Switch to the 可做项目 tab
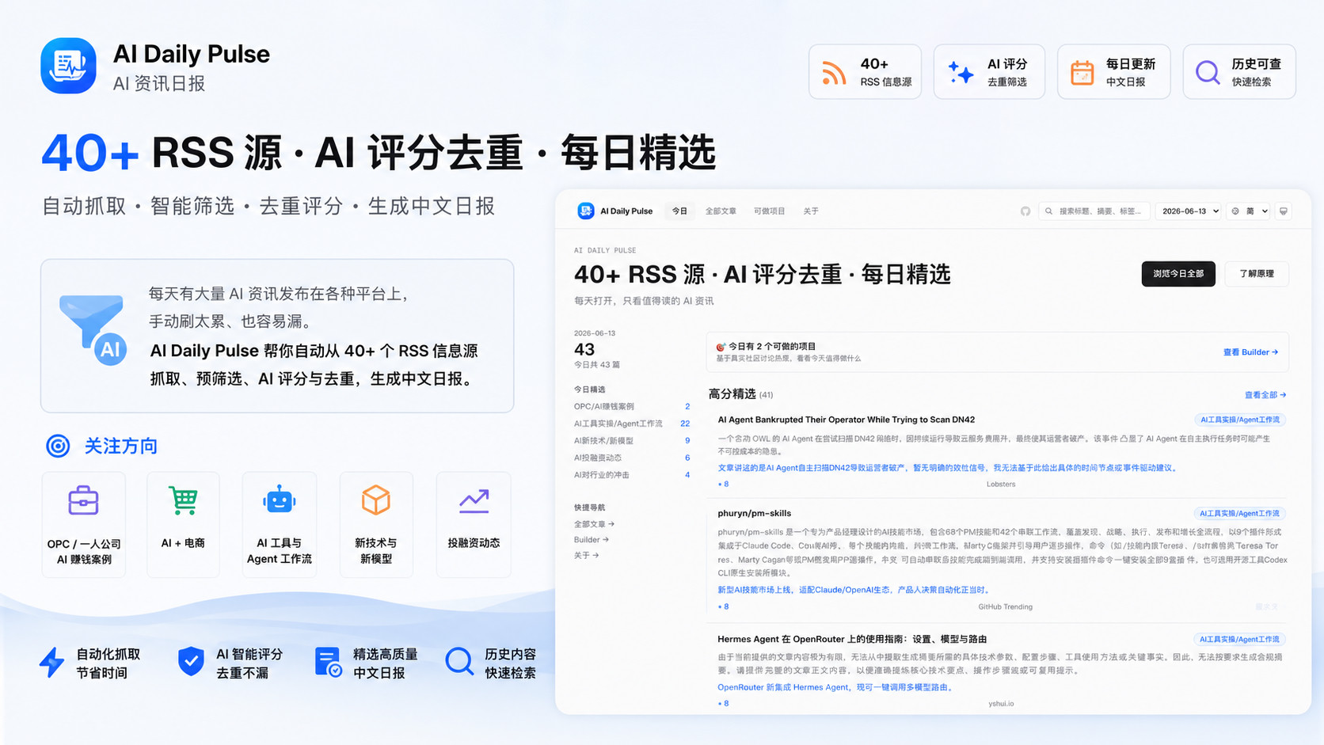The height and width of the screenshot is (745, 1324). point(769,211)
